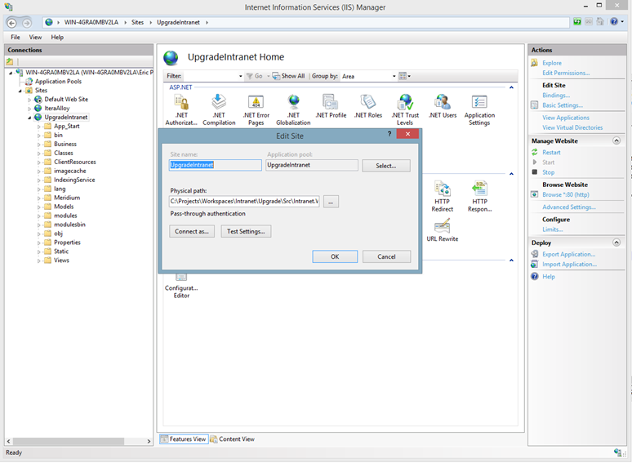This screenshot has height=463, width=632.
Task: Expand the Default Web Site node
Action: [29, 100]
